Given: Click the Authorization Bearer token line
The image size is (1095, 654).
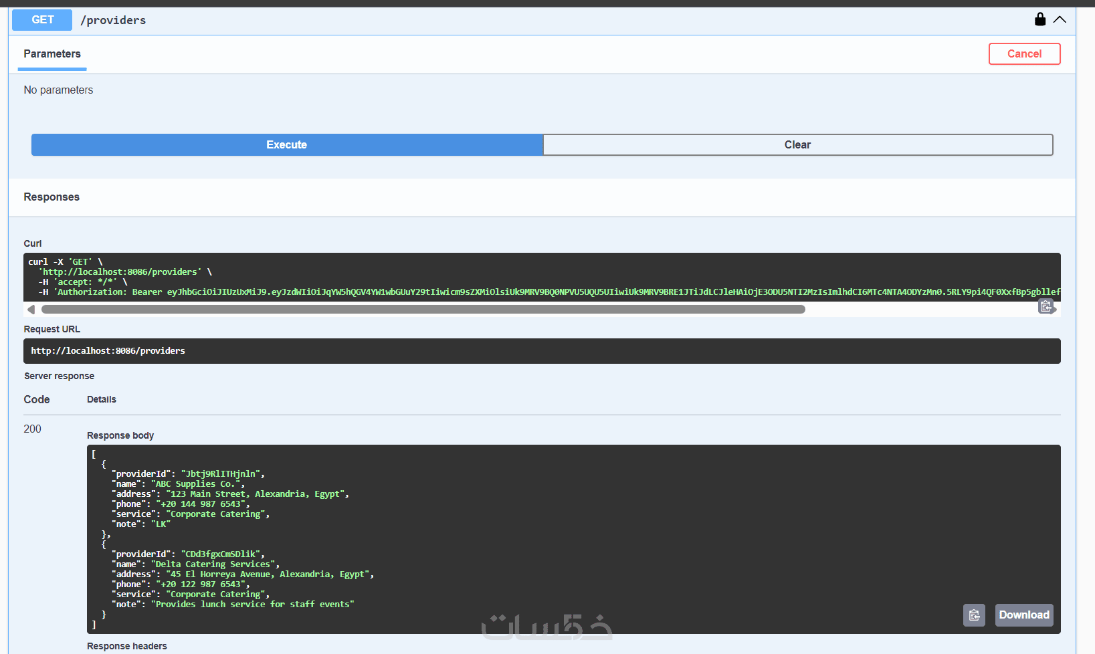Looking at the screenshot, I should pos(549,292).
